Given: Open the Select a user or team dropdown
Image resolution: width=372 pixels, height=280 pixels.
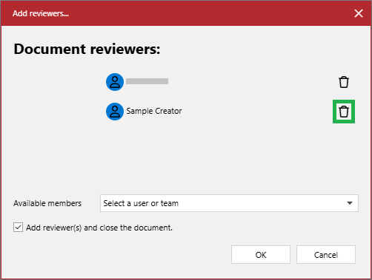Looking at the screenshot, I should pyautogui.click(x=229, y=203).
